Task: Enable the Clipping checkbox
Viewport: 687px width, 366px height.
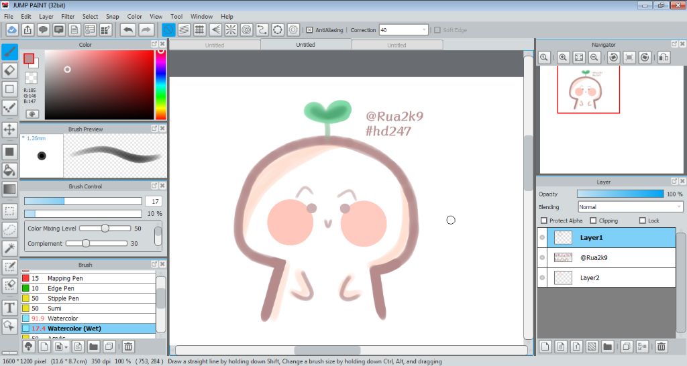Action: 593,221
